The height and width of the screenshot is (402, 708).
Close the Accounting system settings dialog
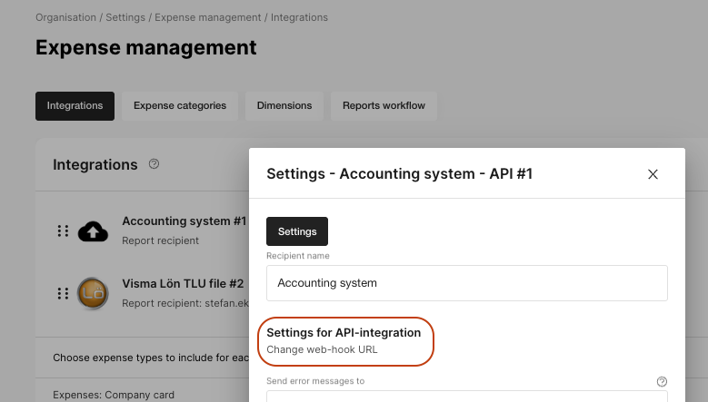653,174
